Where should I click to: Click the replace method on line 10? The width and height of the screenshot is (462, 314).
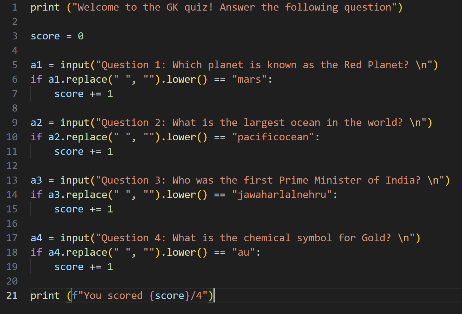coord(87,137)
